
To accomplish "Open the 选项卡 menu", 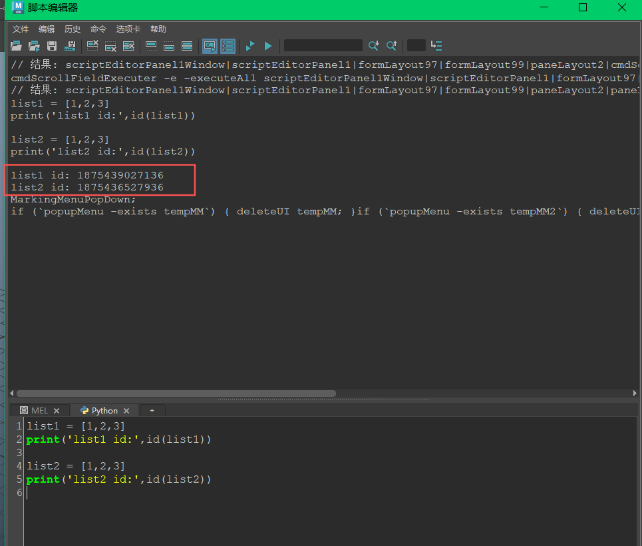I will pyautogui.click(x=128, y=29).
